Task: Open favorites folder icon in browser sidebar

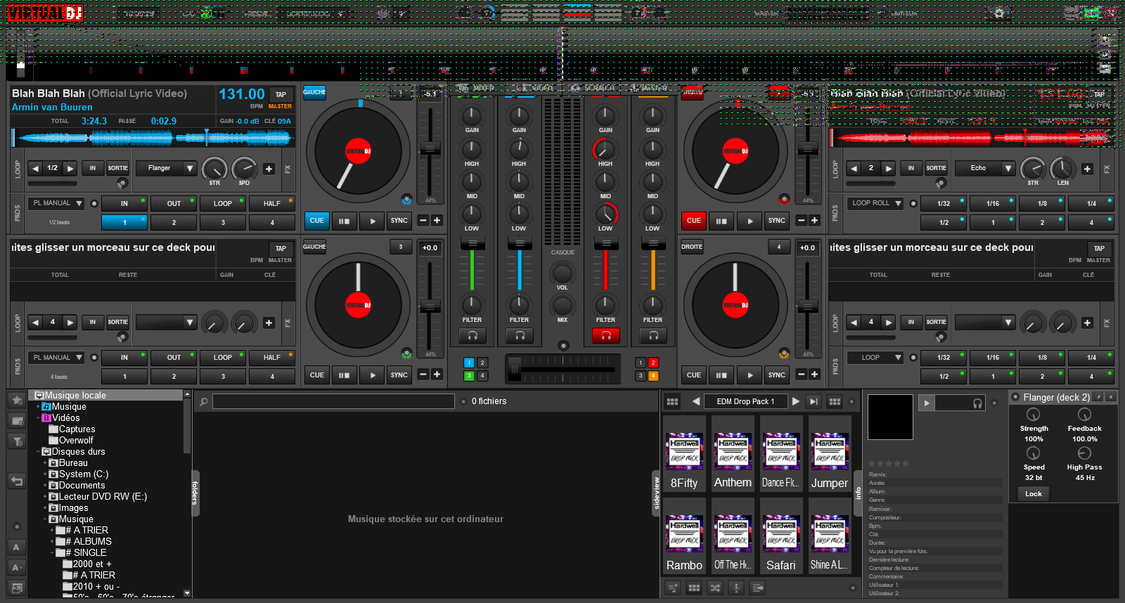Action: 17,400
